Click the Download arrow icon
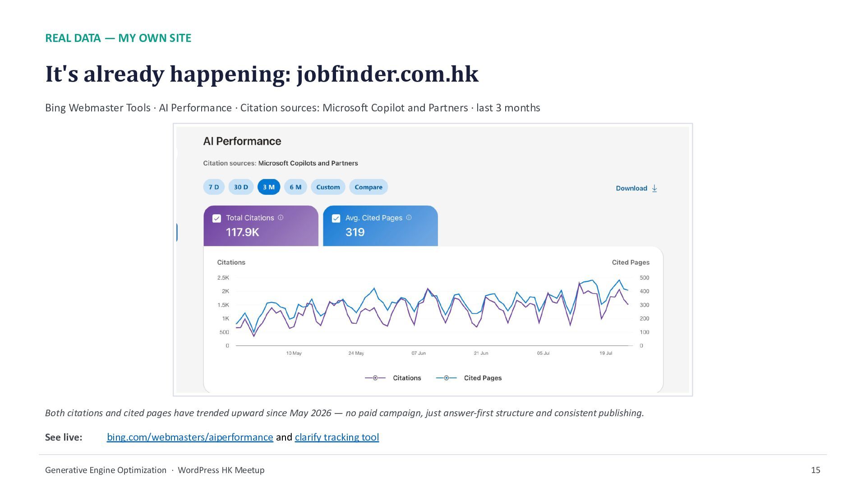 [x=654, y=188]
